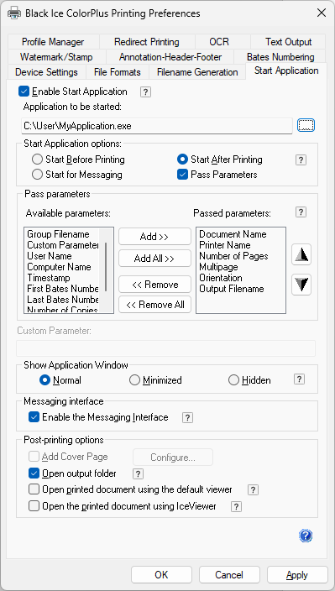Toggle the Pass Parameters checkbox
Image resolution: width=335 pixels, height=591 pixels.
pos(182,175)
